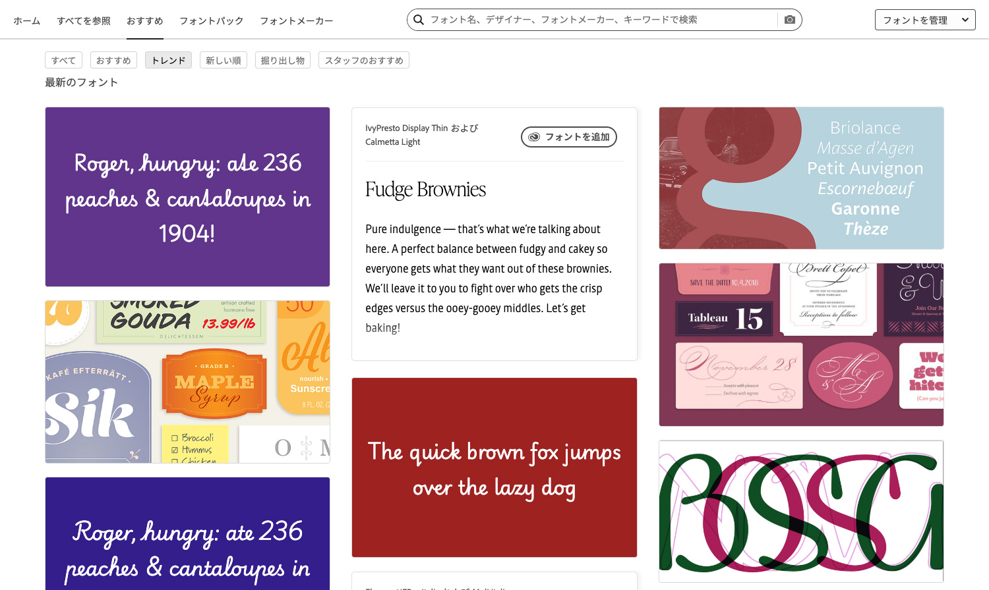Click the search magnifier icon

pos(419,20)
